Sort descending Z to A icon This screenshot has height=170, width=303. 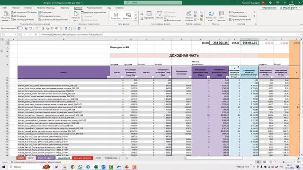tap(142, 19)
